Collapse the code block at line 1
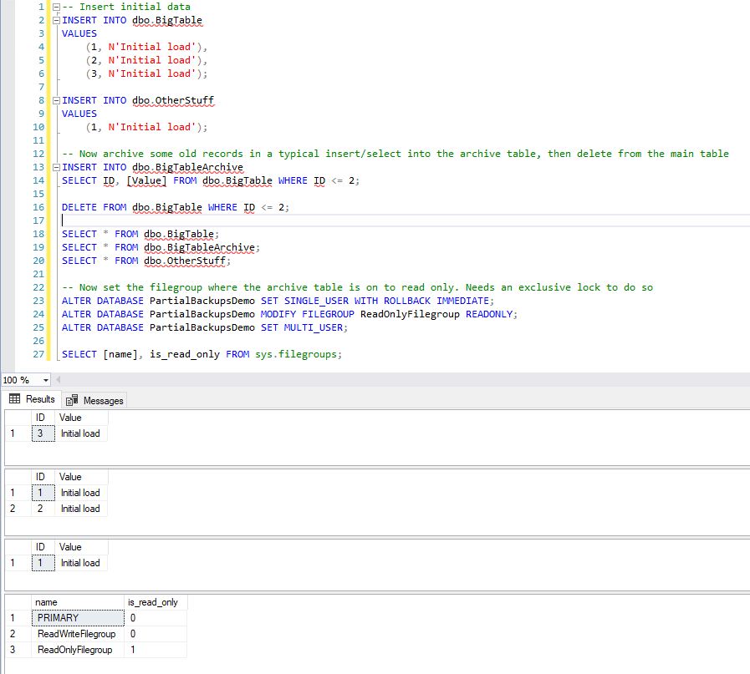Image resolution: width=750 pixels, height=674 pixels. (x=55, y=7)
